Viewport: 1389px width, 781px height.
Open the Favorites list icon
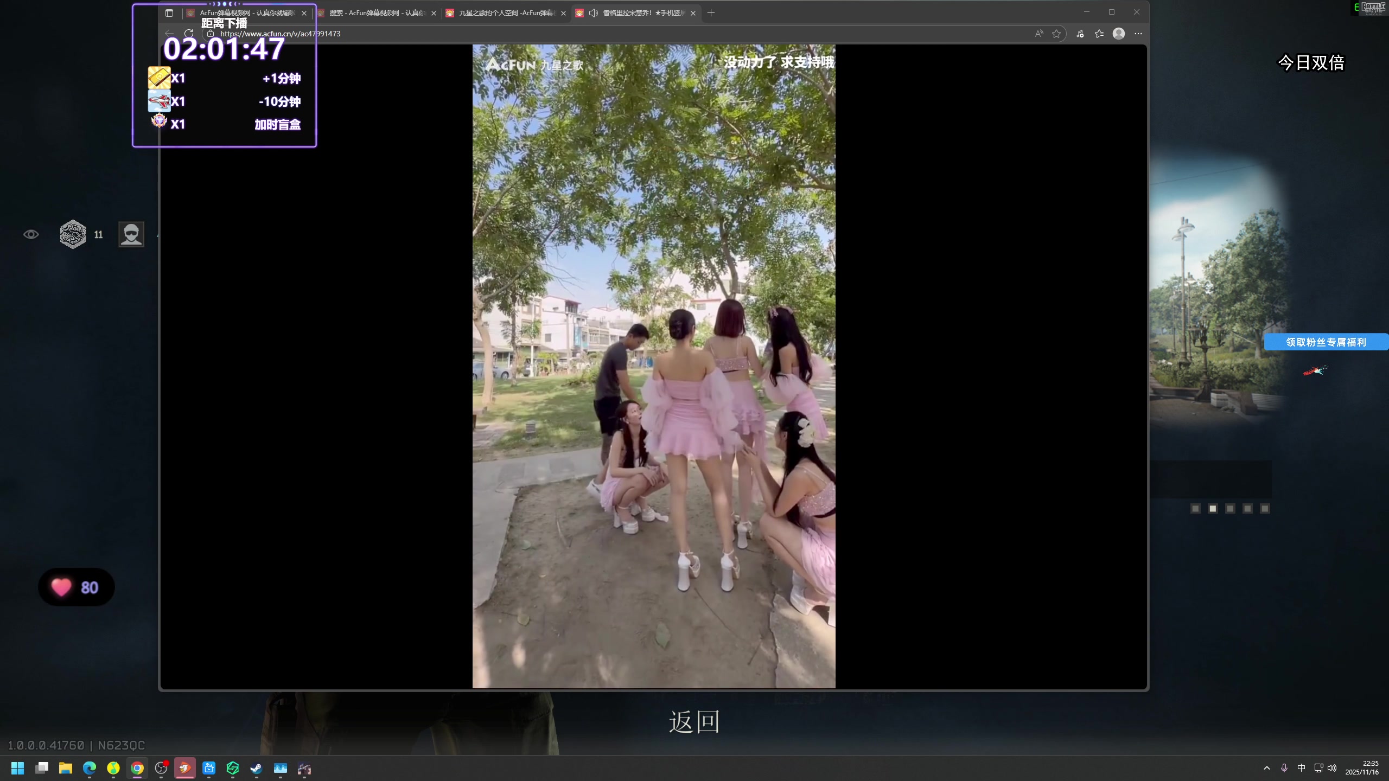coord(1099,34)
